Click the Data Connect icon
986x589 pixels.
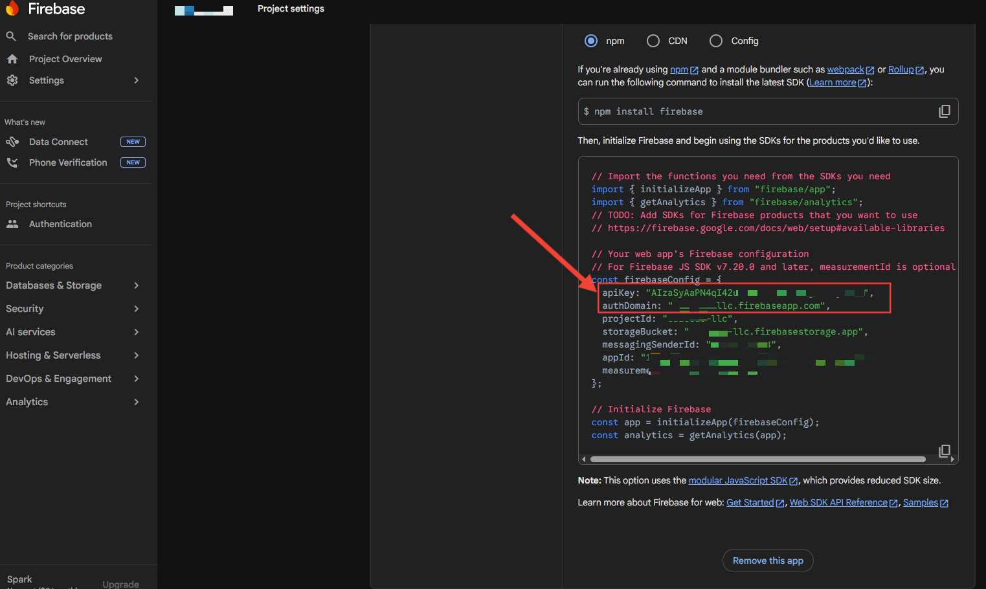pyautogui.click(x=12, y=142)
